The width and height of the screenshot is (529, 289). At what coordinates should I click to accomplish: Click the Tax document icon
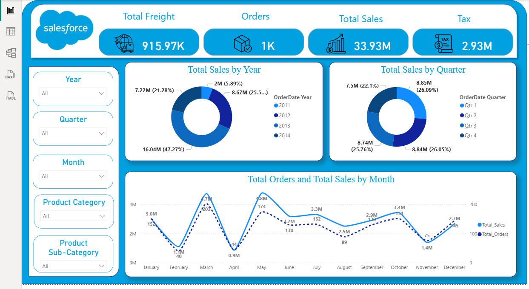(x=443, y=44)
